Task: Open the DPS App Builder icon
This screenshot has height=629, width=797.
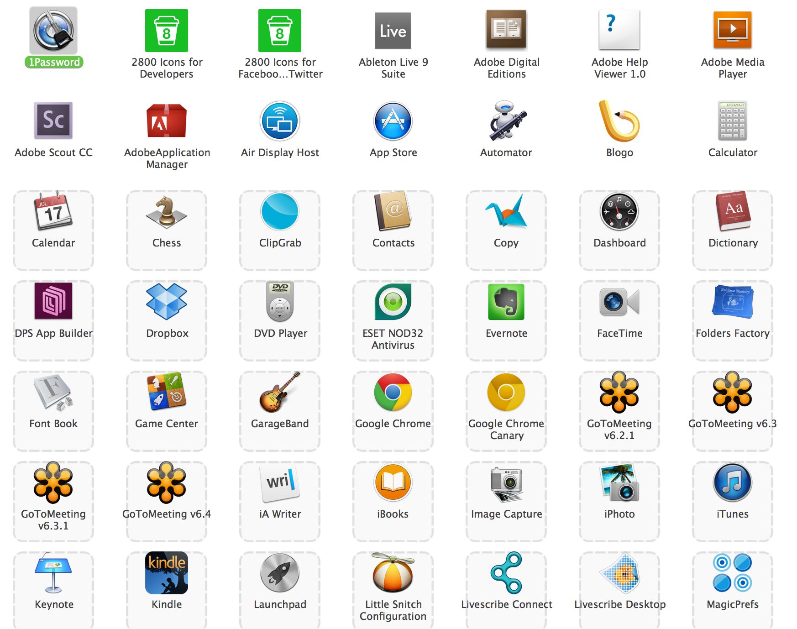Action: pos(53,301)
